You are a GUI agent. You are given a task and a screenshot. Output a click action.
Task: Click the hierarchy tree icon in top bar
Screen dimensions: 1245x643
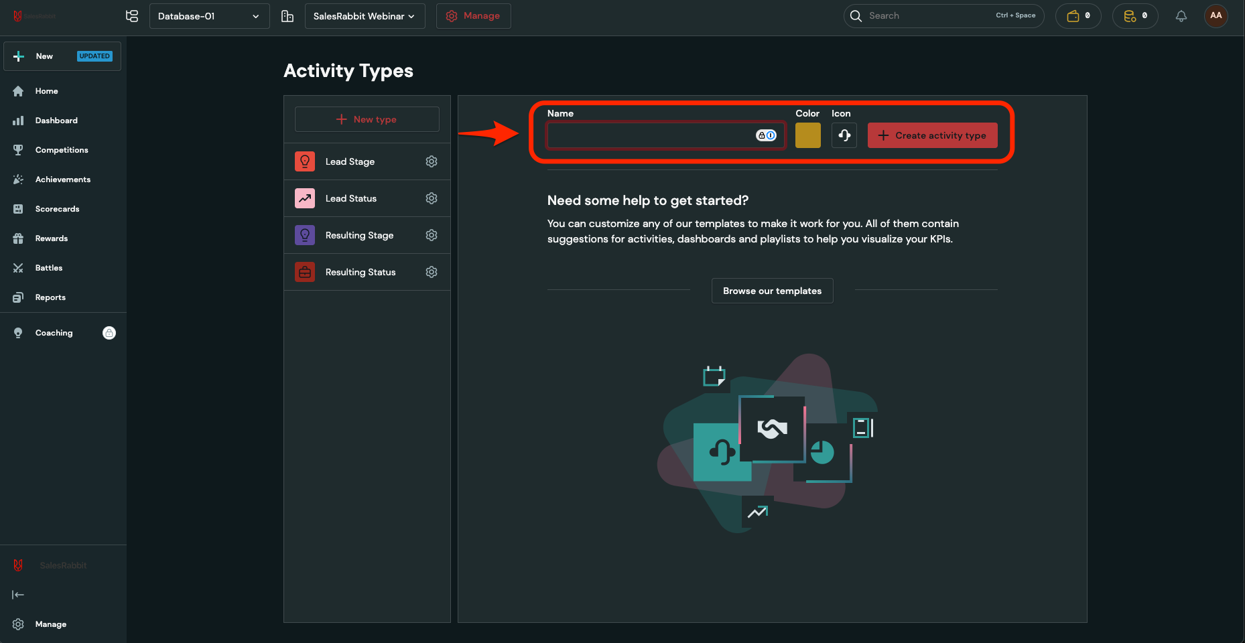[132, 16]
